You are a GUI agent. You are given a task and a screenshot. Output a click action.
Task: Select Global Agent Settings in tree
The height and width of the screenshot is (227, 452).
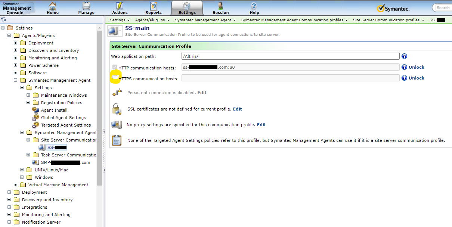[64, 118]
